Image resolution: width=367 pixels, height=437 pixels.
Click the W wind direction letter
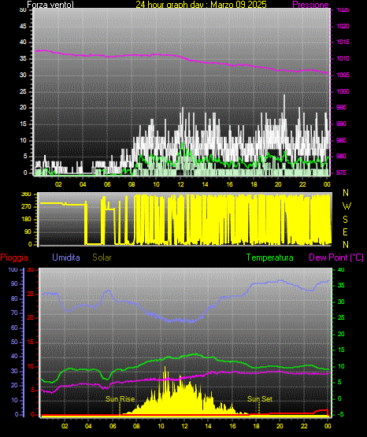click(347, 206)
